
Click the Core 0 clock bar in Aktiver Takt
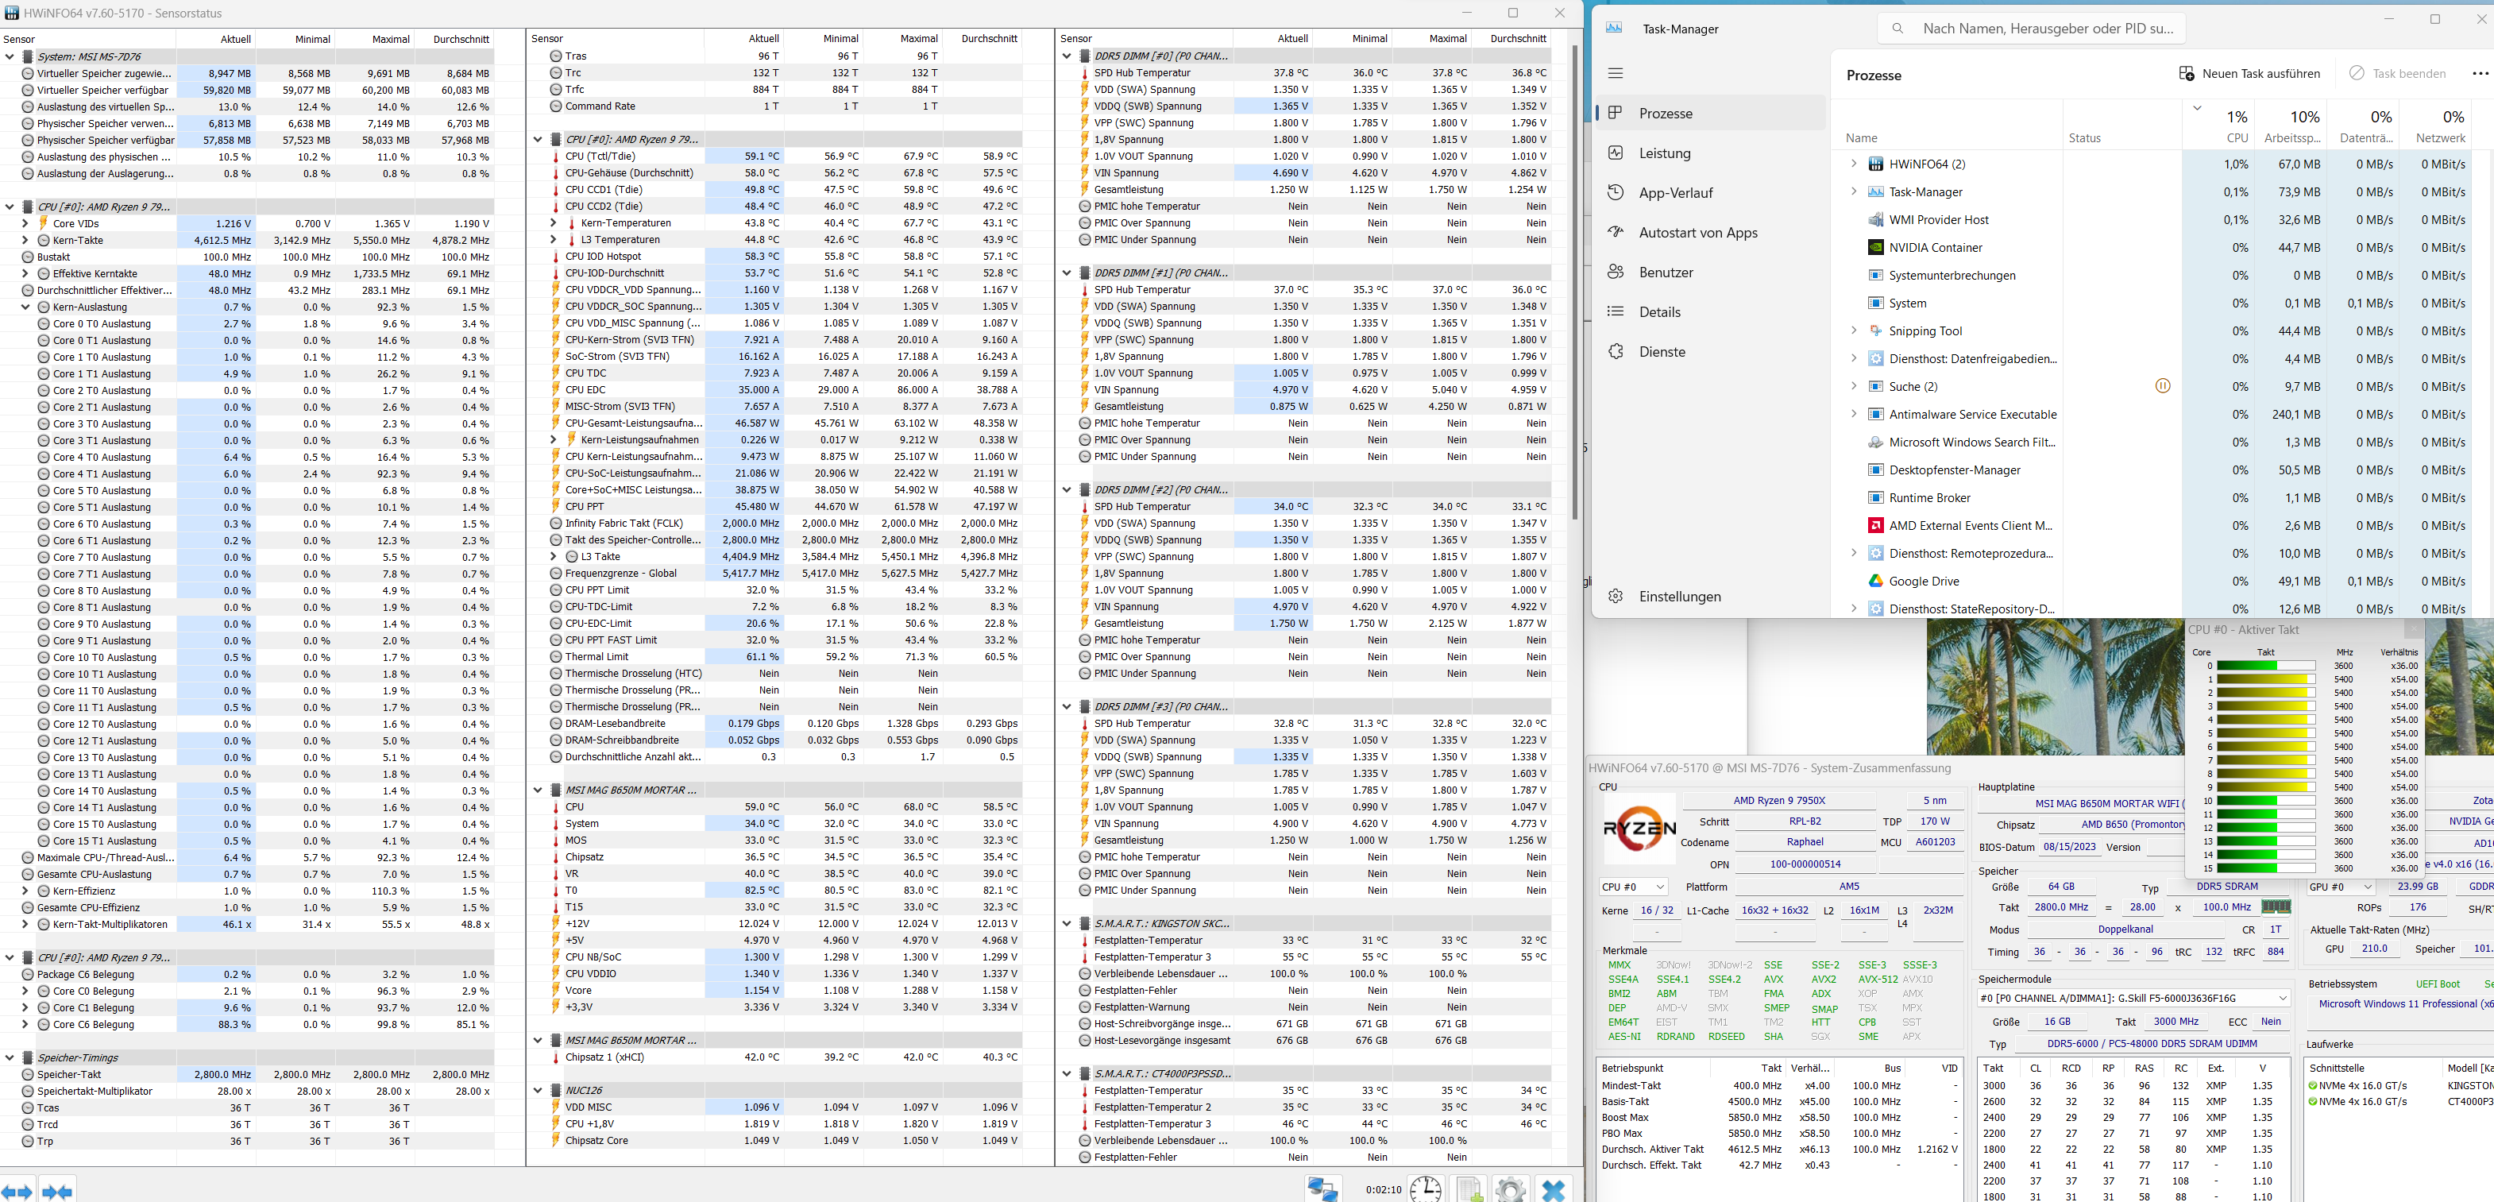click(x=2265, y=666)
